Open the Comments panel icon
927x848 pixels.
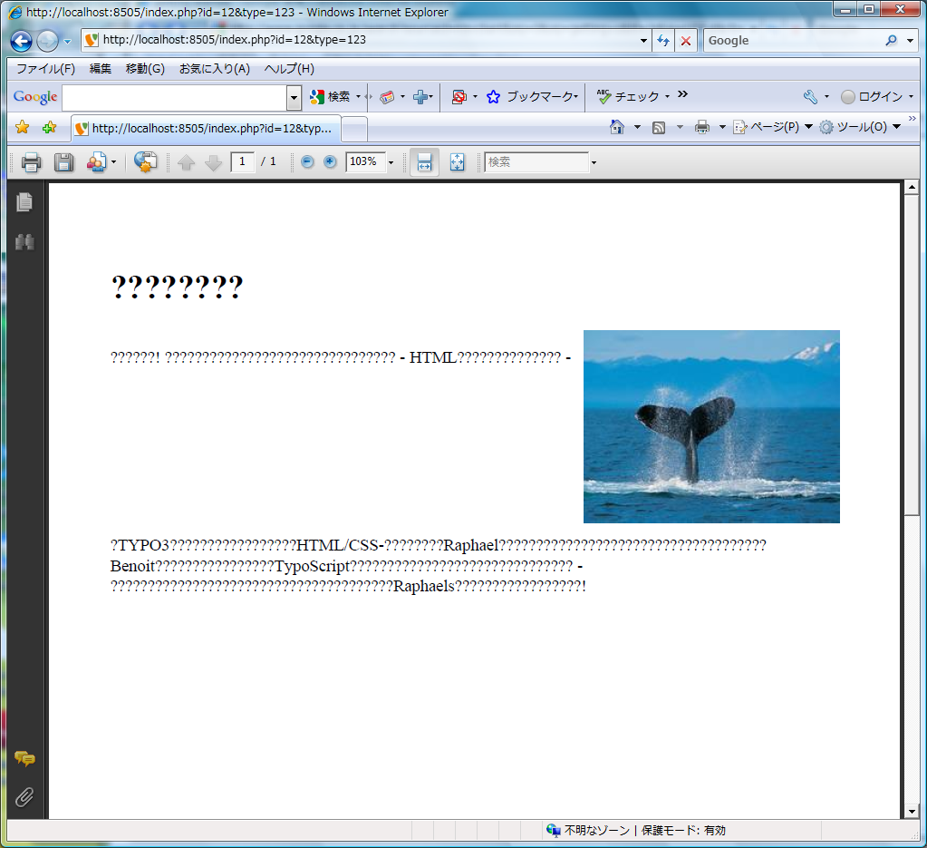pyautogui.click(x=24, y=758)
